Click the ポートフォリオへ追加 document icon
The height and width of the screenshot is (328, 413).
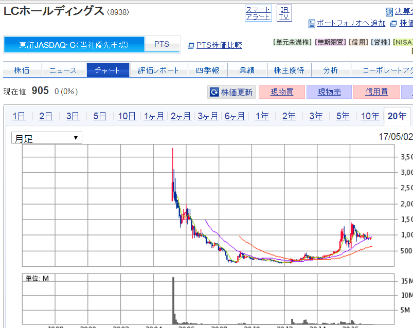pos(311,23)
